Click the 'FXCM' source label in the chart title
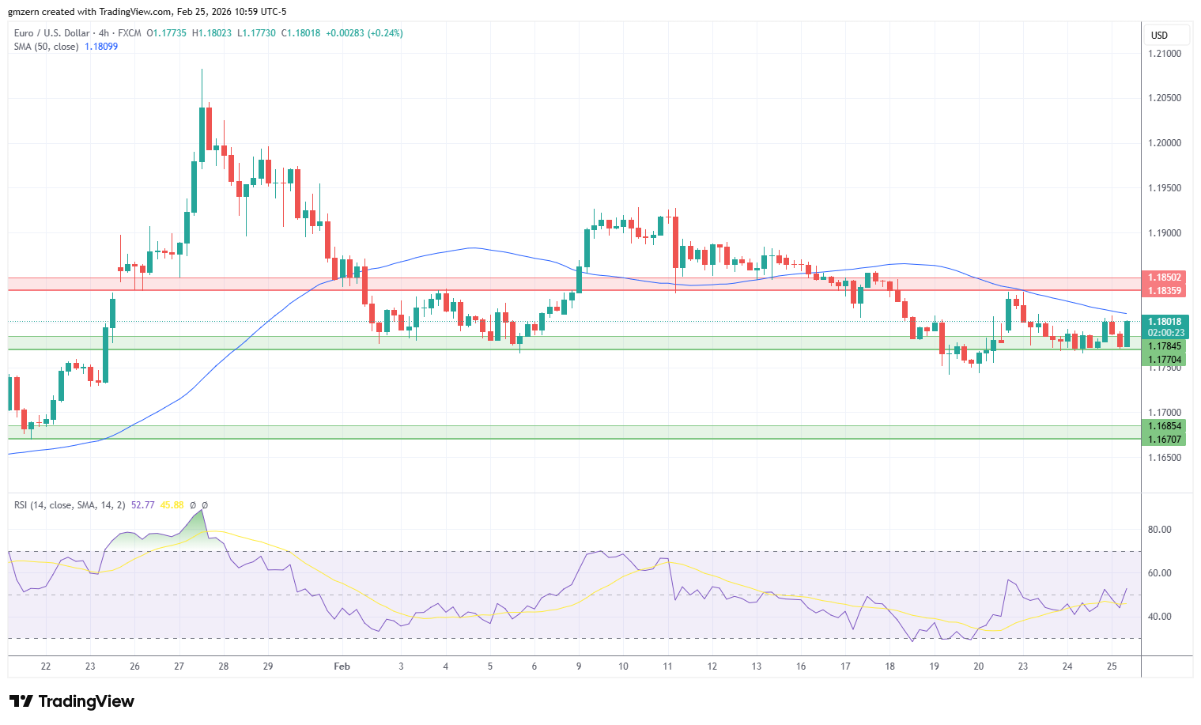Screen dimensions: 1201x725 click(x=130, y=33)
